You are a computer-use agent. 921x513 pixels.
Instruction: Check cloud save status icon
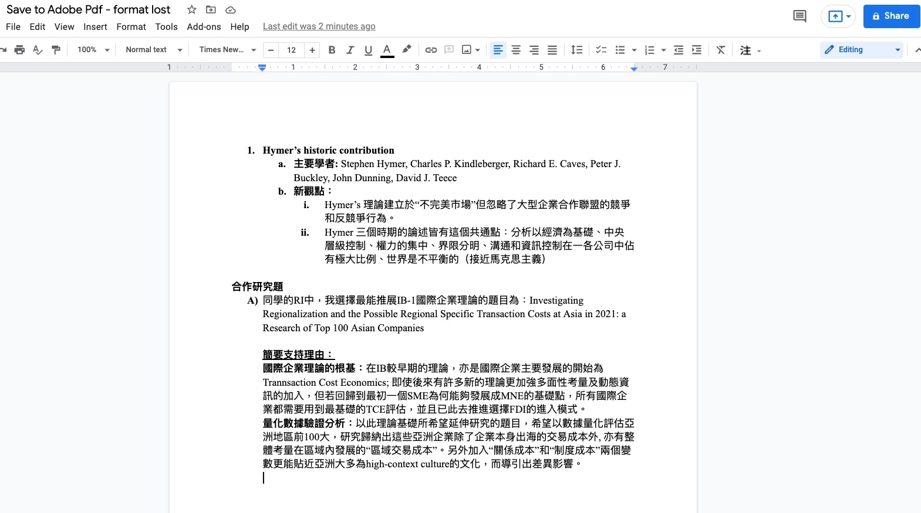tap(231, 9)
